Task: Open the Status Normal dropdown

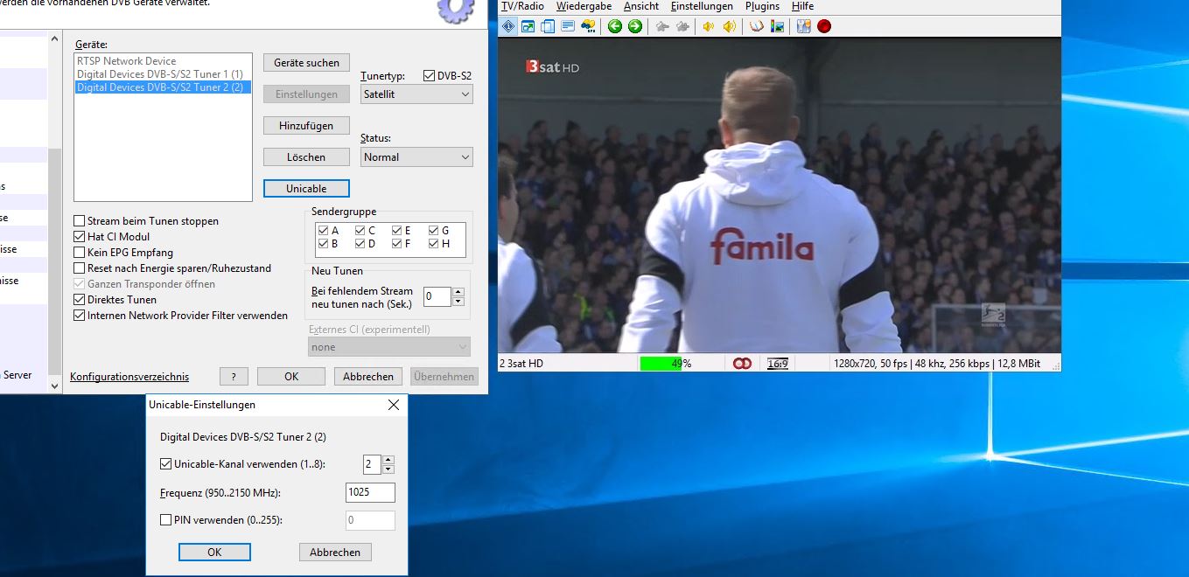Action: click(417, 157)
